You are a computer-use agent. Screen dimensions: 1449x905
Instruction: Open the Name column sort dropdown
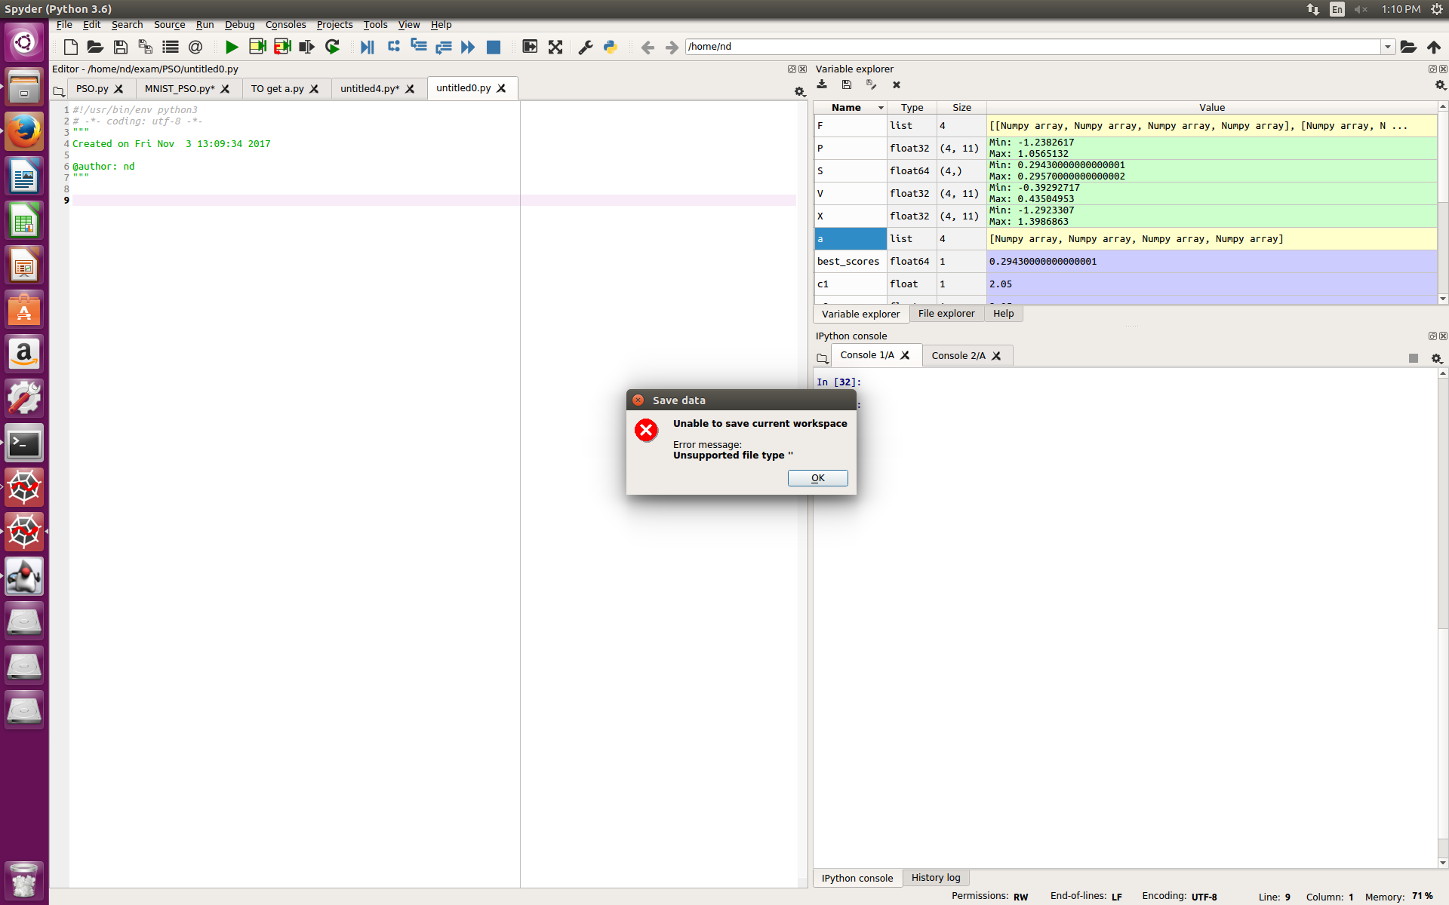click(x=880, y=107)
